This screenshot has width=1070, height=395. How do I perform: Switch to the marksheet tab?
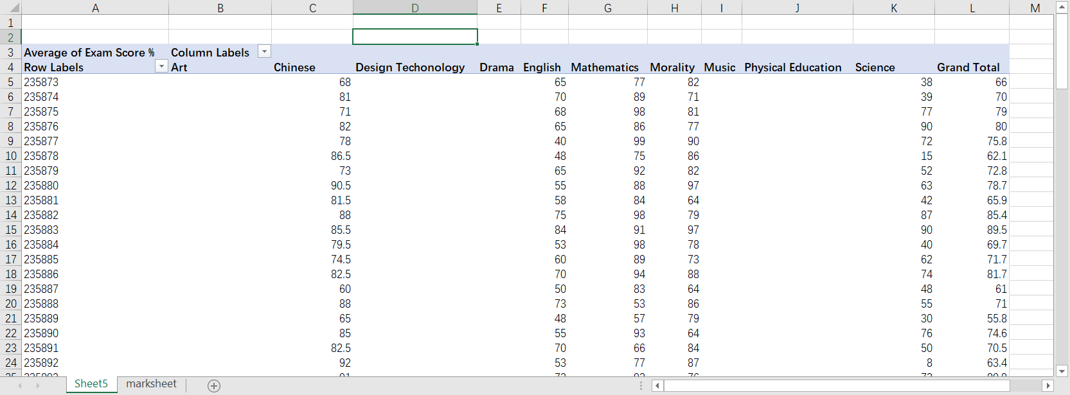coord(151,384)
